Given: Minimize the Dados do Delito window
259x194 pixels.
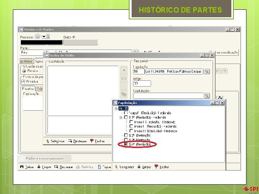Looking at the screenshot, I should (202, 55).
